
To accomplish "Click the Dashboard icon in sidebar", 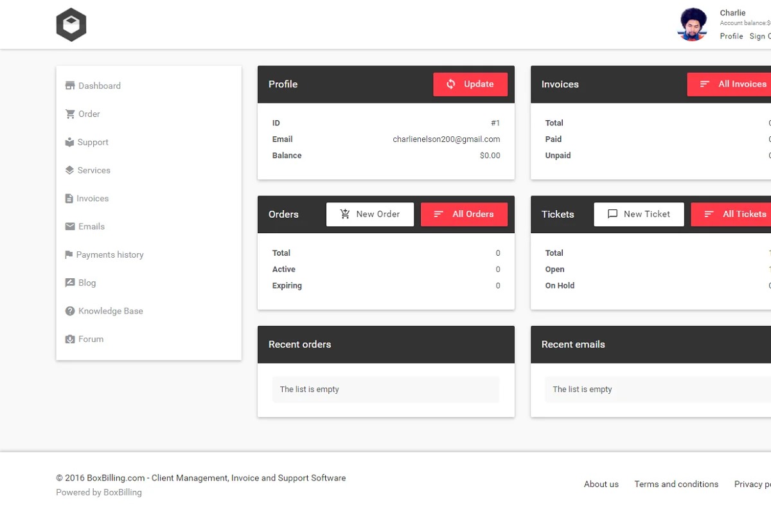I will 70,86.
